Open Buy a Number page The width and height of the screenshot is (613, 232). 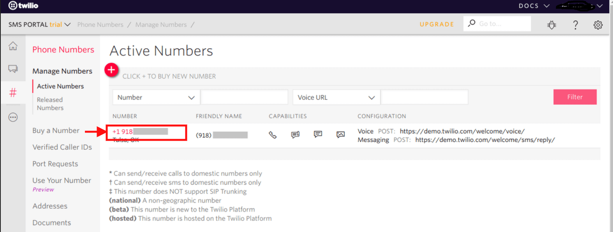[56, 131]
